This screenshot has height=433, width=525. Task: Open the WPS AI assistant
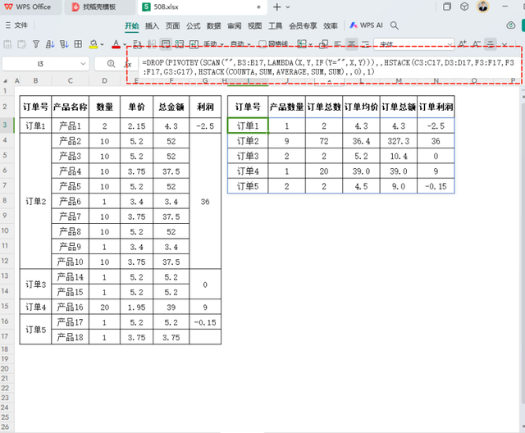pos(366,25)
